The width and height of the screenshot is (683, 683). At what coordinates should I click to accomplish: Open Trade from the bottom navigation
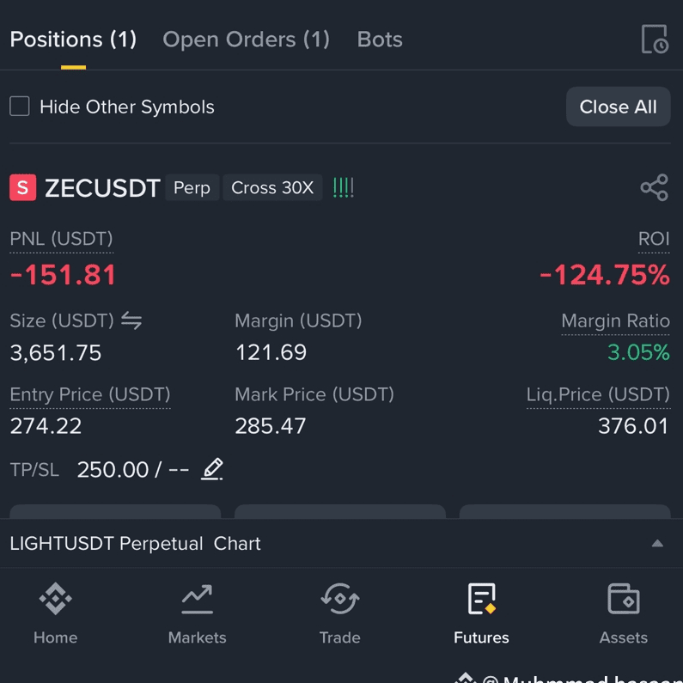pyautogui.click(x=339, y=613)
